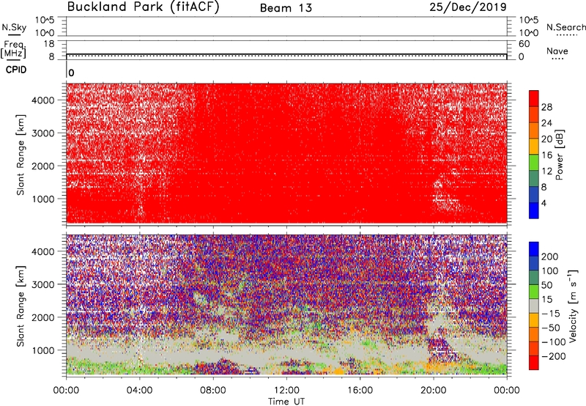The height and width of the screenshot is (406, 586).
Task: Click the light green 12 dB power band
Action: pos(534,163)
